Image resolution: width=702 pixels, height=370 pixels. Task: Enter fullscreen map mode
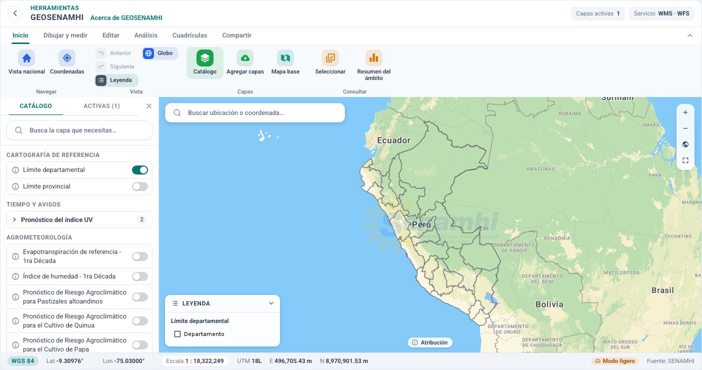(x=685, y=160)
